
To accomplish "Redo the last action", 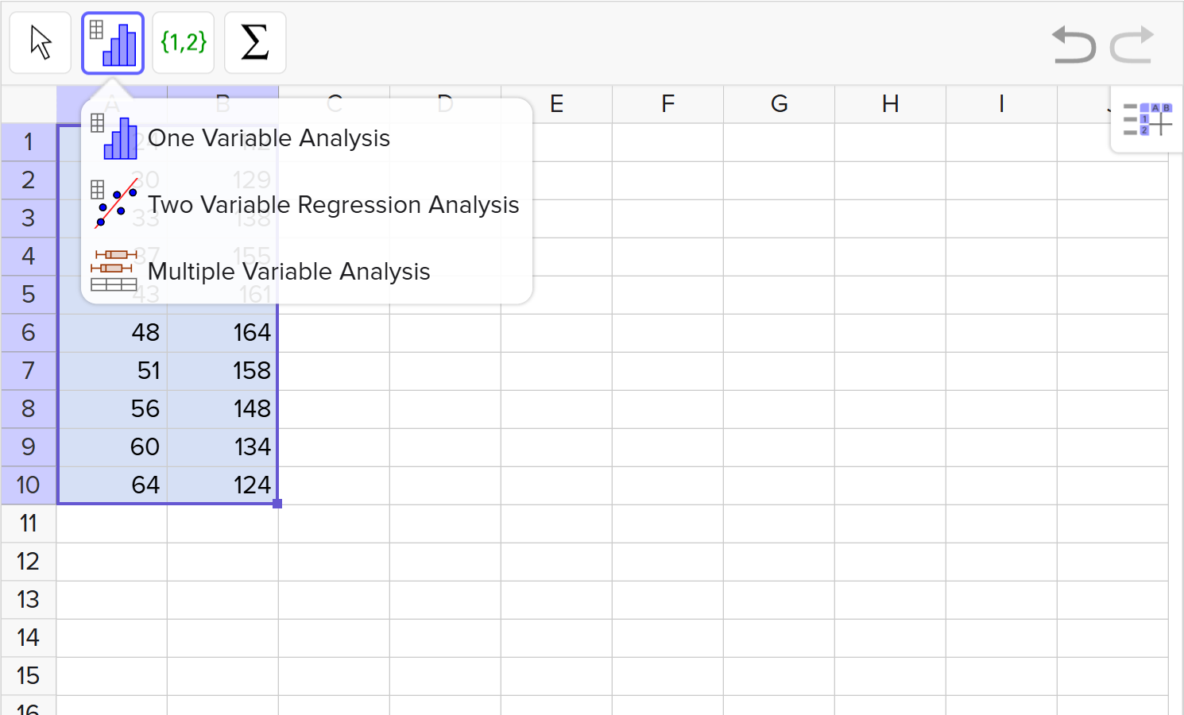I will [x=1132, y=44].
